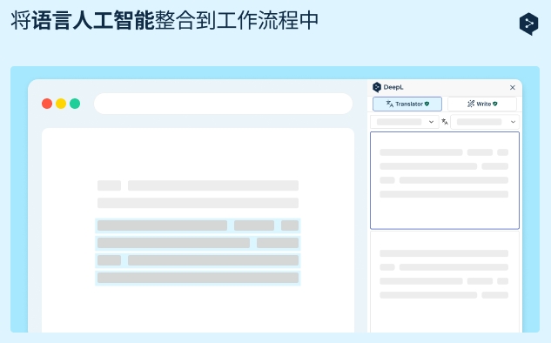Image resolution: width=551 pixels, height=343 pixels.
Task: Click the red window close dot
Action: [47, 104]
